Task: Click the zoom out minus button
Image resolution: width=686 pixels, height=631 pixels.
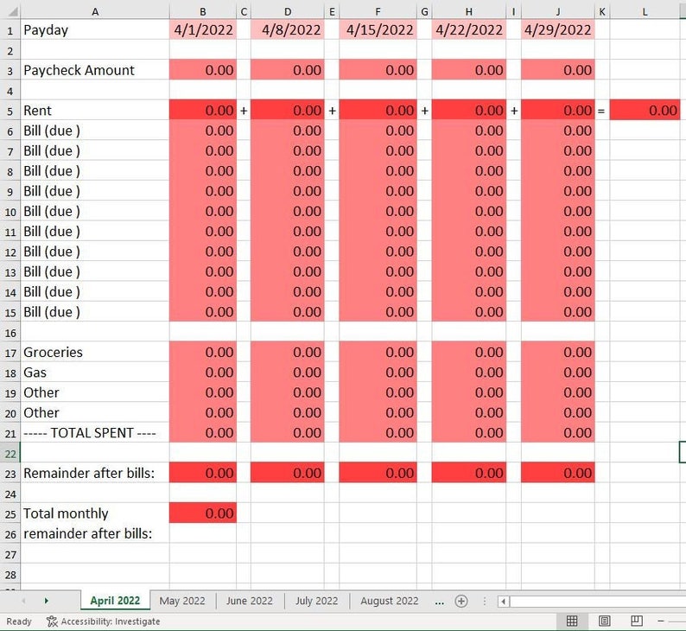Action: pos(661,621)
